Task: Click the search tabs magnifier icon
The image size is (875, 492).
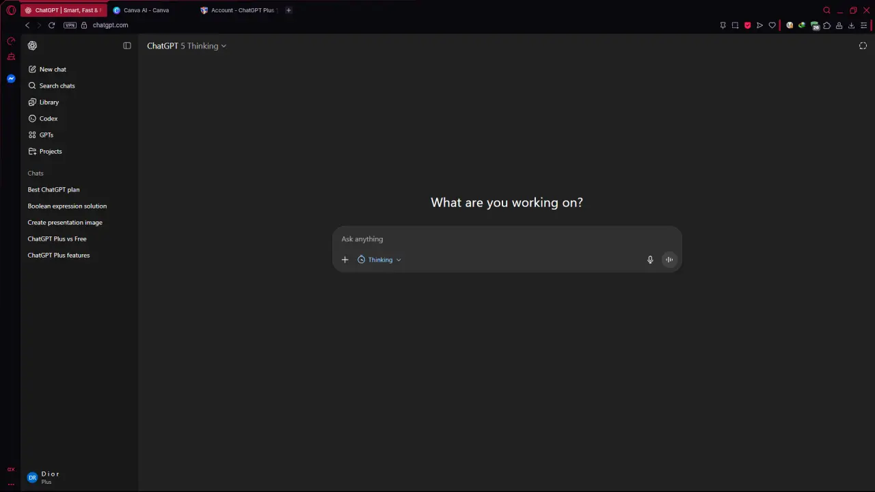Action: 826,10
